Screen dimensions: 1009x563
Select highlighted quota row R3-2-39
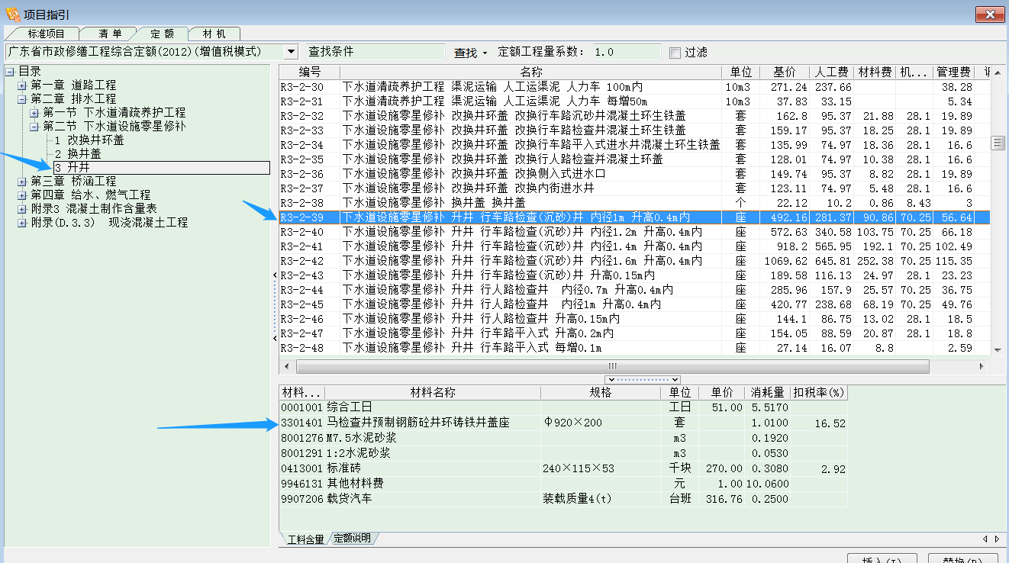tap(634, 217)
